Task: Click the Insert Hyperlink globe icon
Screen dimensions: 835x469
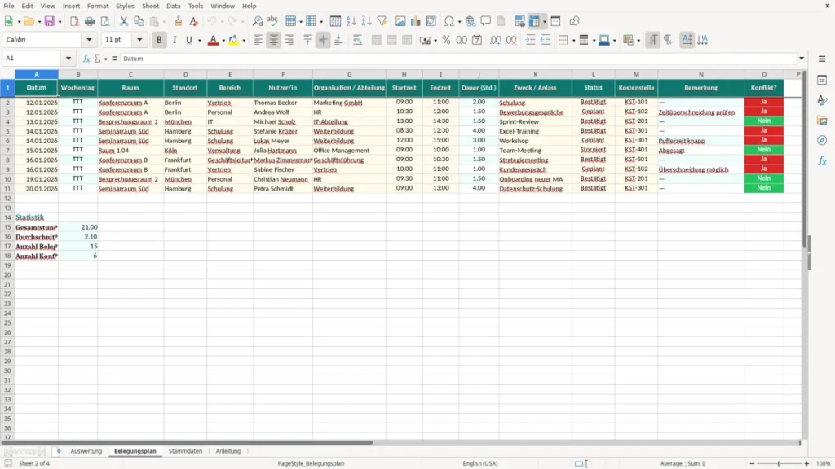Action: click(471, 21)
